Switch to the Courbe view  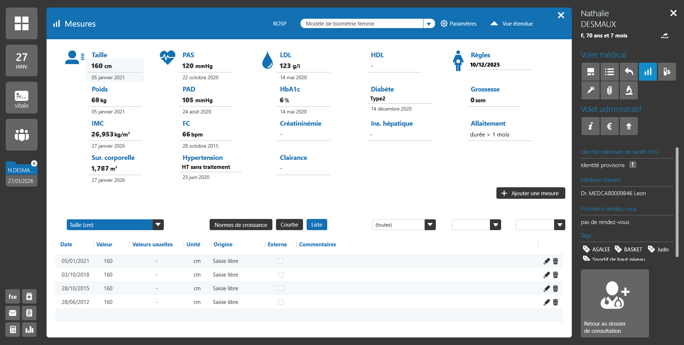click(289, 225)
